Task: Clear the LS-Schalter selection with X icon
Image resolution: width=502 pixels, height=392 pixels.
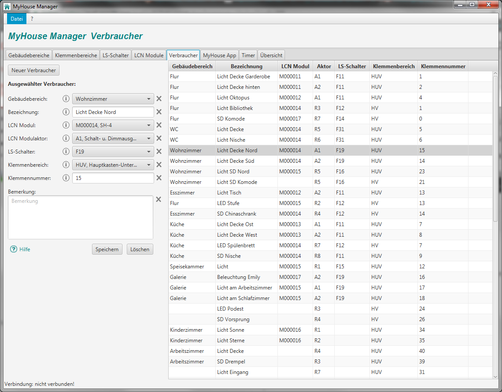Action: [159, 152]
